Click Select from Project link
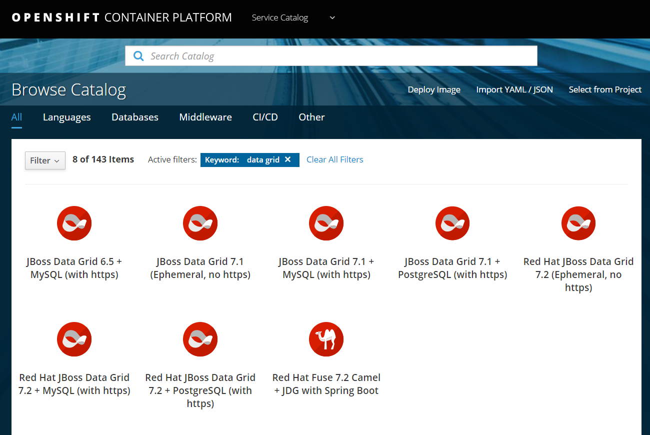650x435 pixels. [x=605, y=89]
